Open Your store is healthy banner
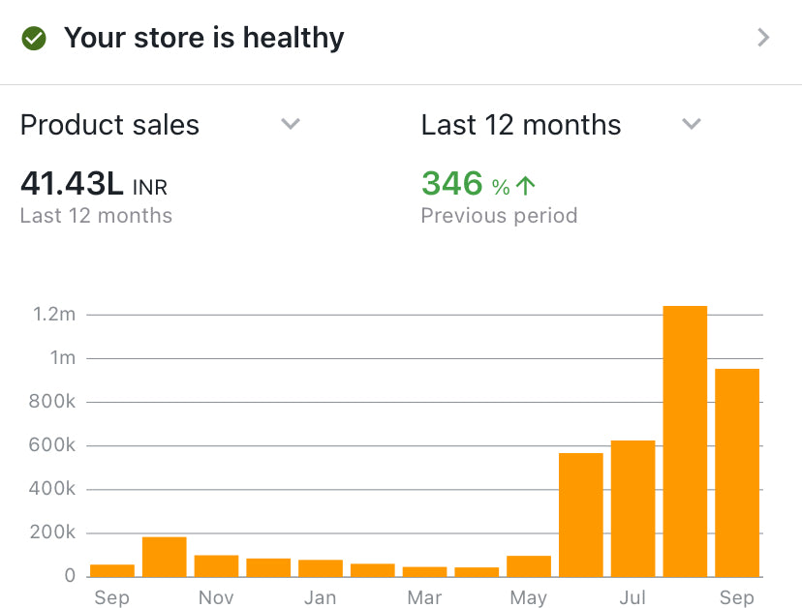 203,39
